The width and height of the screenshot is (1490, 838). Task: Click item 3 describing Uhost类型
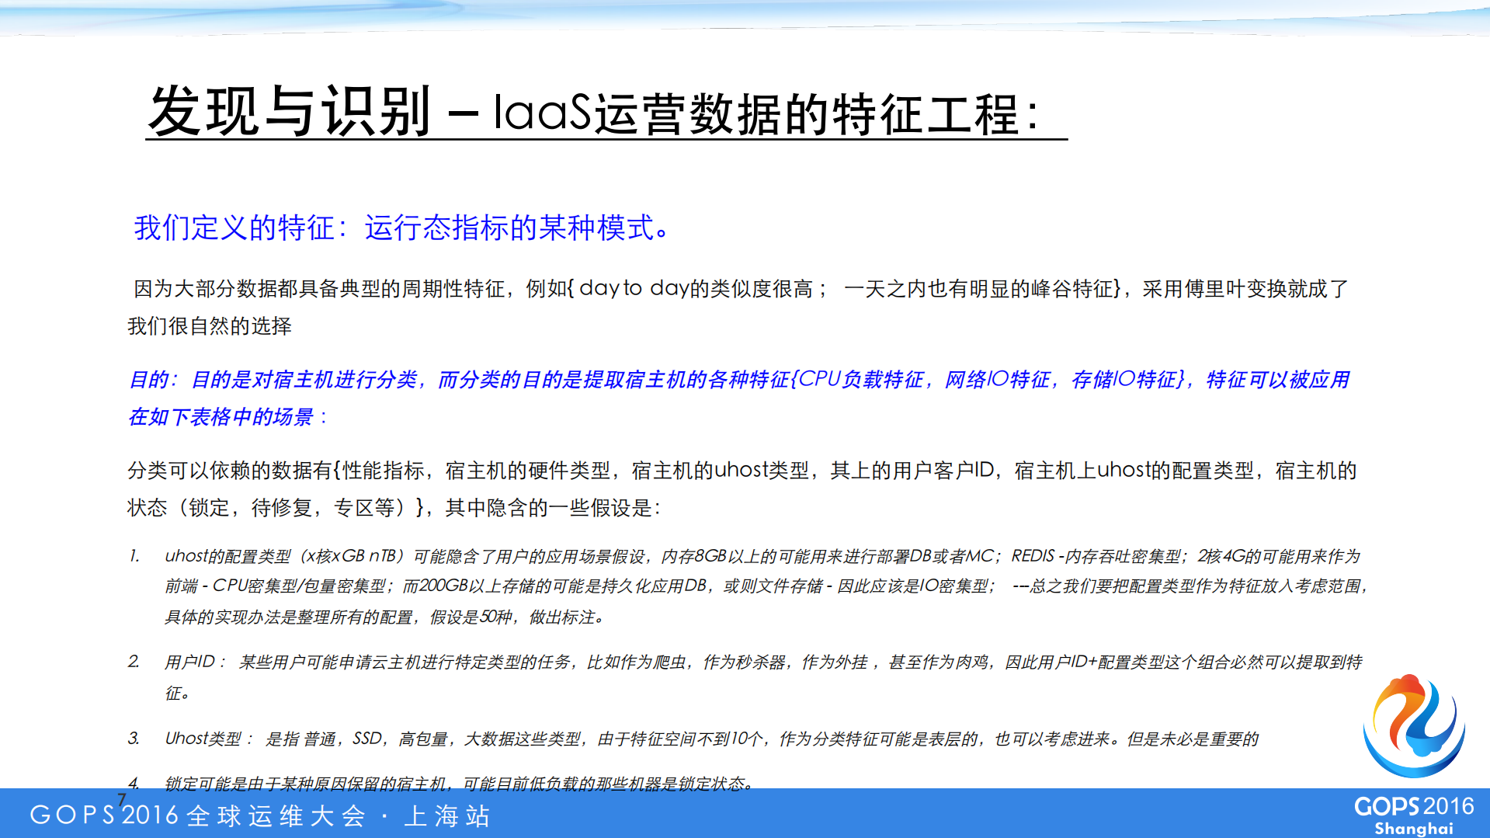coord(544,739)
